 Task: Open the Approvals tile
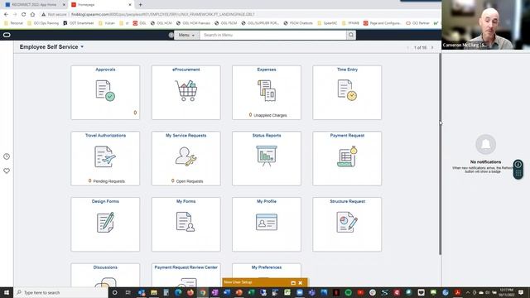click(105, 92)
